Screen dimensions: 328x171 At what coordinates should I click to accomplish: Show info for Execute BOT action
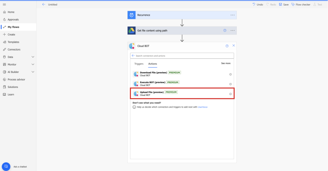[x=231, y=84]
